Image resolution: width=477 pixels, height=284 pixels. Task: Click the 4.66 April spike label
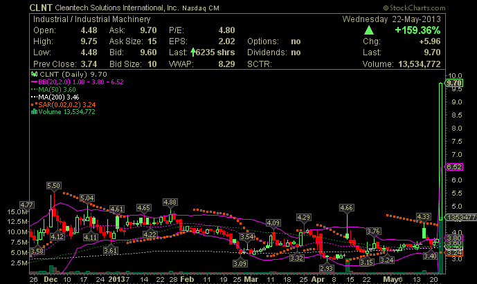346,208
